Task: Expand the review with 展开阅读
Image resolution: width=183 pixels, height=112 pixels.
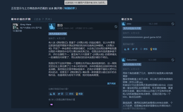Action: coord(111,83)
